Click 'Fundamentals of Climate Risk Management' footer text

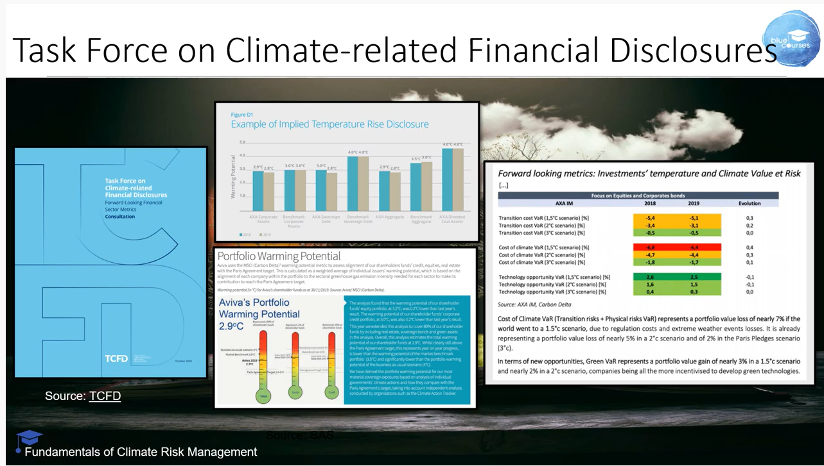[141, 452]
